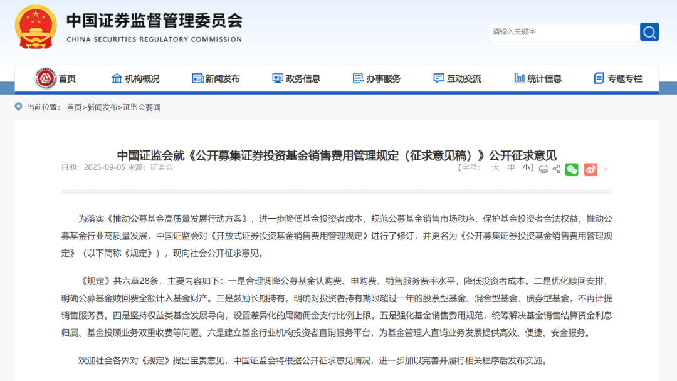Click the site title 中国证券监督管理委员会

(x=154, y=20)
